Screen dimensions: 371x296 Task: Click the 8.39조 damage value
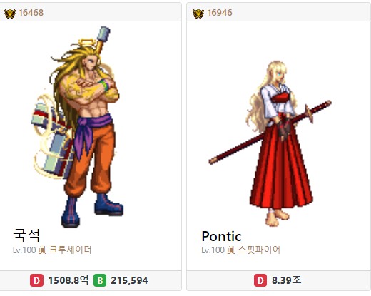(x=286, y=280)
